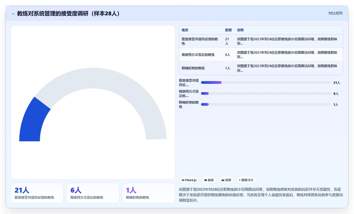Click the 21人 value in the table
The image size is (354, 214).
click(x=227, y=41)
